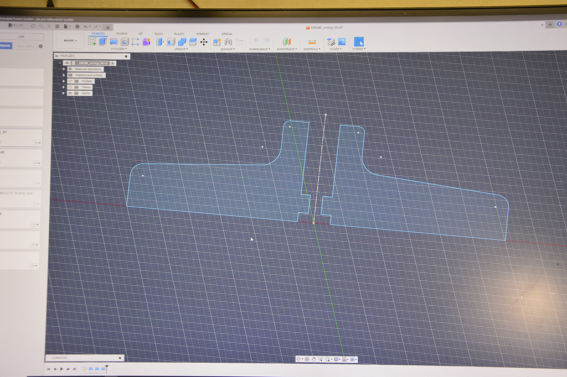The height and width of the screenshot is (377, 567).
Task: Select the Hole tool icon
Action: (x=125, y=42)
